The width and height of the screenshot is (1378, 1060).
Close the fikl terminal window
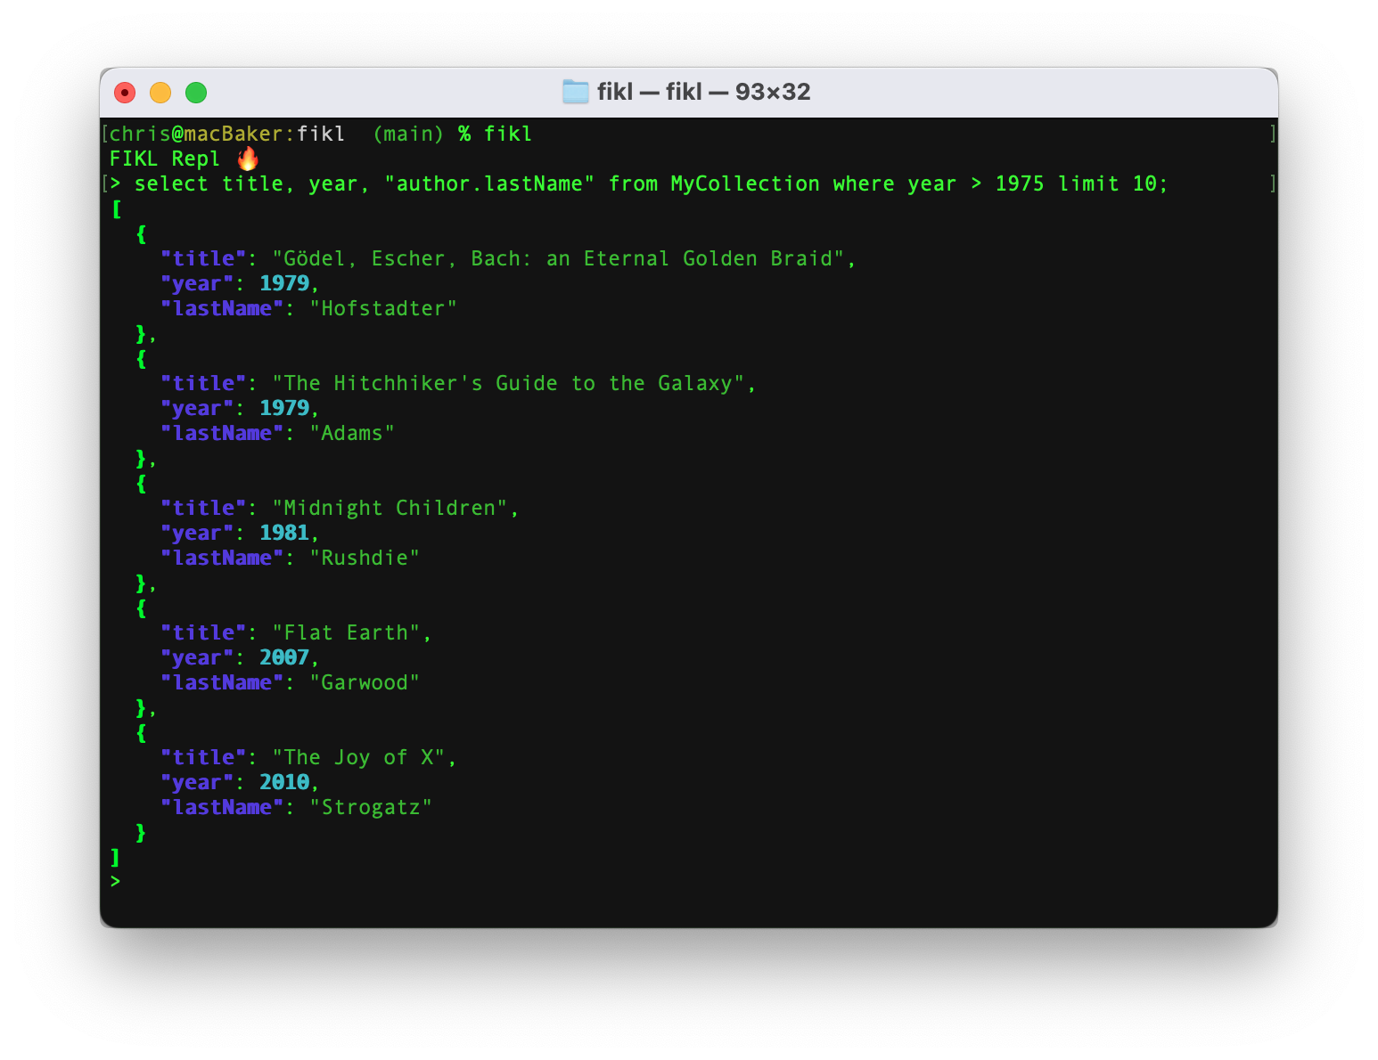(x=125, y=93)
